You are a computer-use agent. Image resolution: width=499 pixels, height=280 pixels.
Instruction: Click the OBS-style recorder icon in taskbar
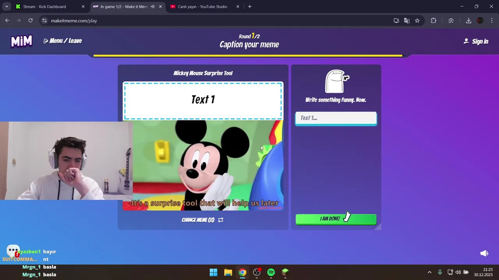pos(257,272)
